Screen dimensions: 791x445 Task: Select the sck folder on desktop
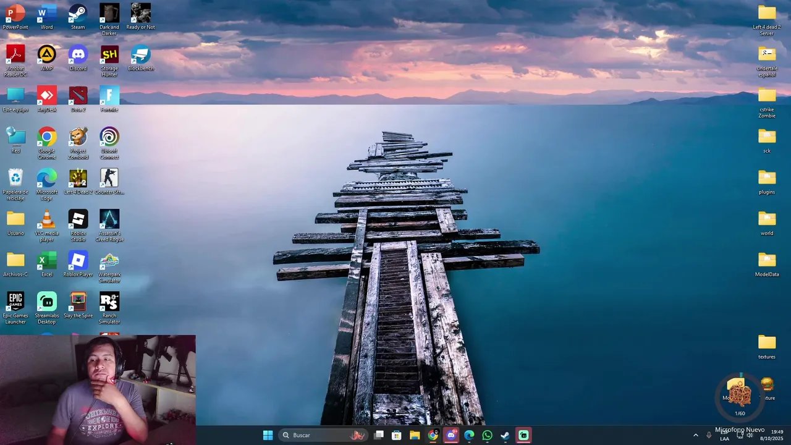767,140
